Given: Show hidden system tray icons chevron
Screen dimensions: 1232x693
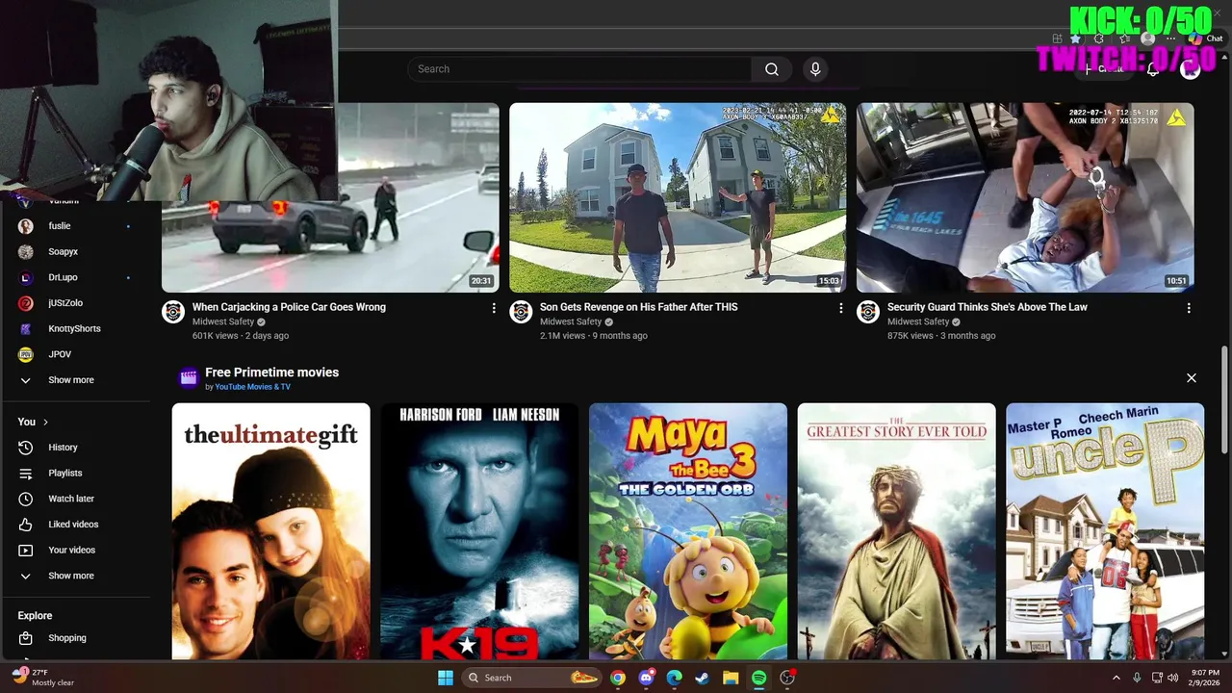Looking at the screenshot, I should (x=1116, y=678).
